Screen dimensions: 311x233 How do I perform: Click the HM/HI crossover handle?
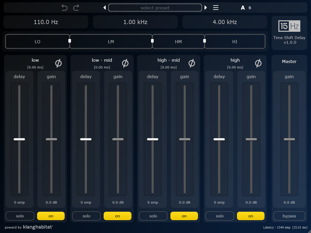(x=205, y=41)
